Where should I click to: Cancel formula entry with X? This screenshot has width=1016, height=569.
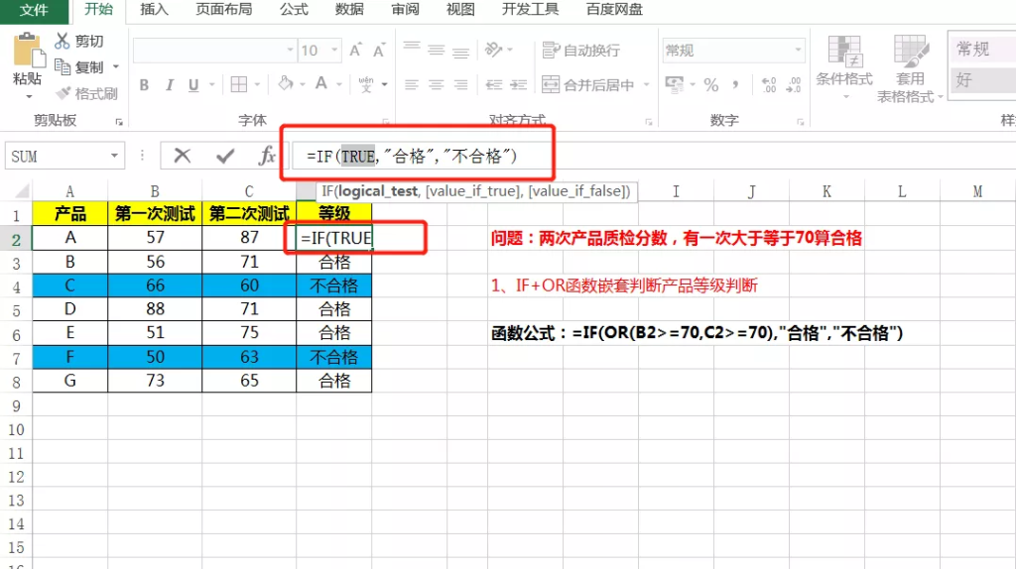[x=183, y=156]
